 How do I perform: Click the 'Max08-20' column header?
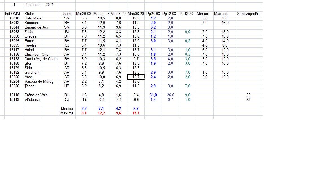tap(136, 14)
